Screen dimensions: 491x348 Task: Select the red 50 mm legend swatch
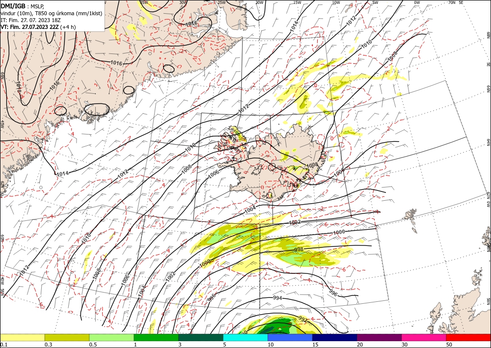[x=468, y=338]
